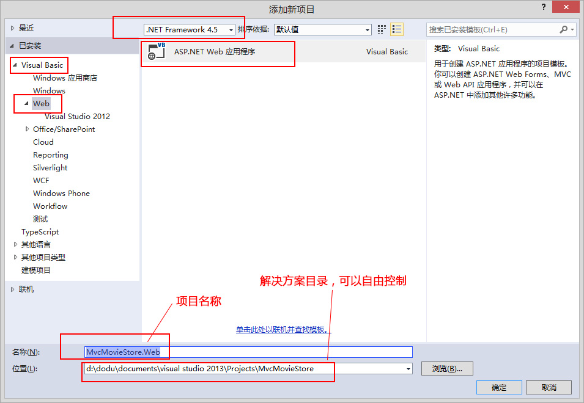
Task: Select the 其他语言 category label
Action: (35, 244)
